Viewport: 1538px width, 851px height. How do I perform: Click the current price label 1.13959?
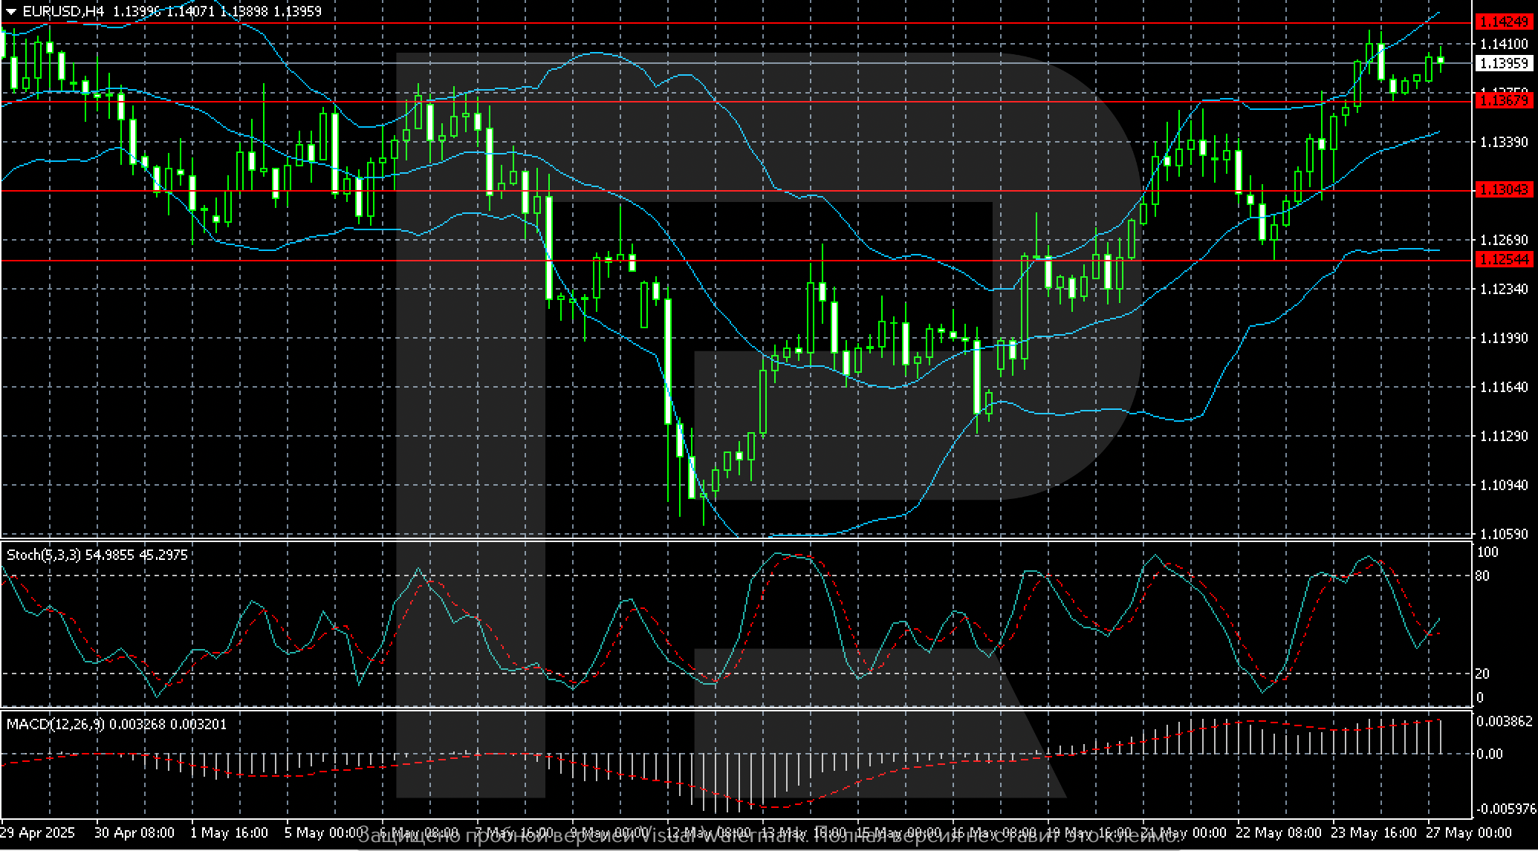pyautogui.click(x=1504, y=64)
